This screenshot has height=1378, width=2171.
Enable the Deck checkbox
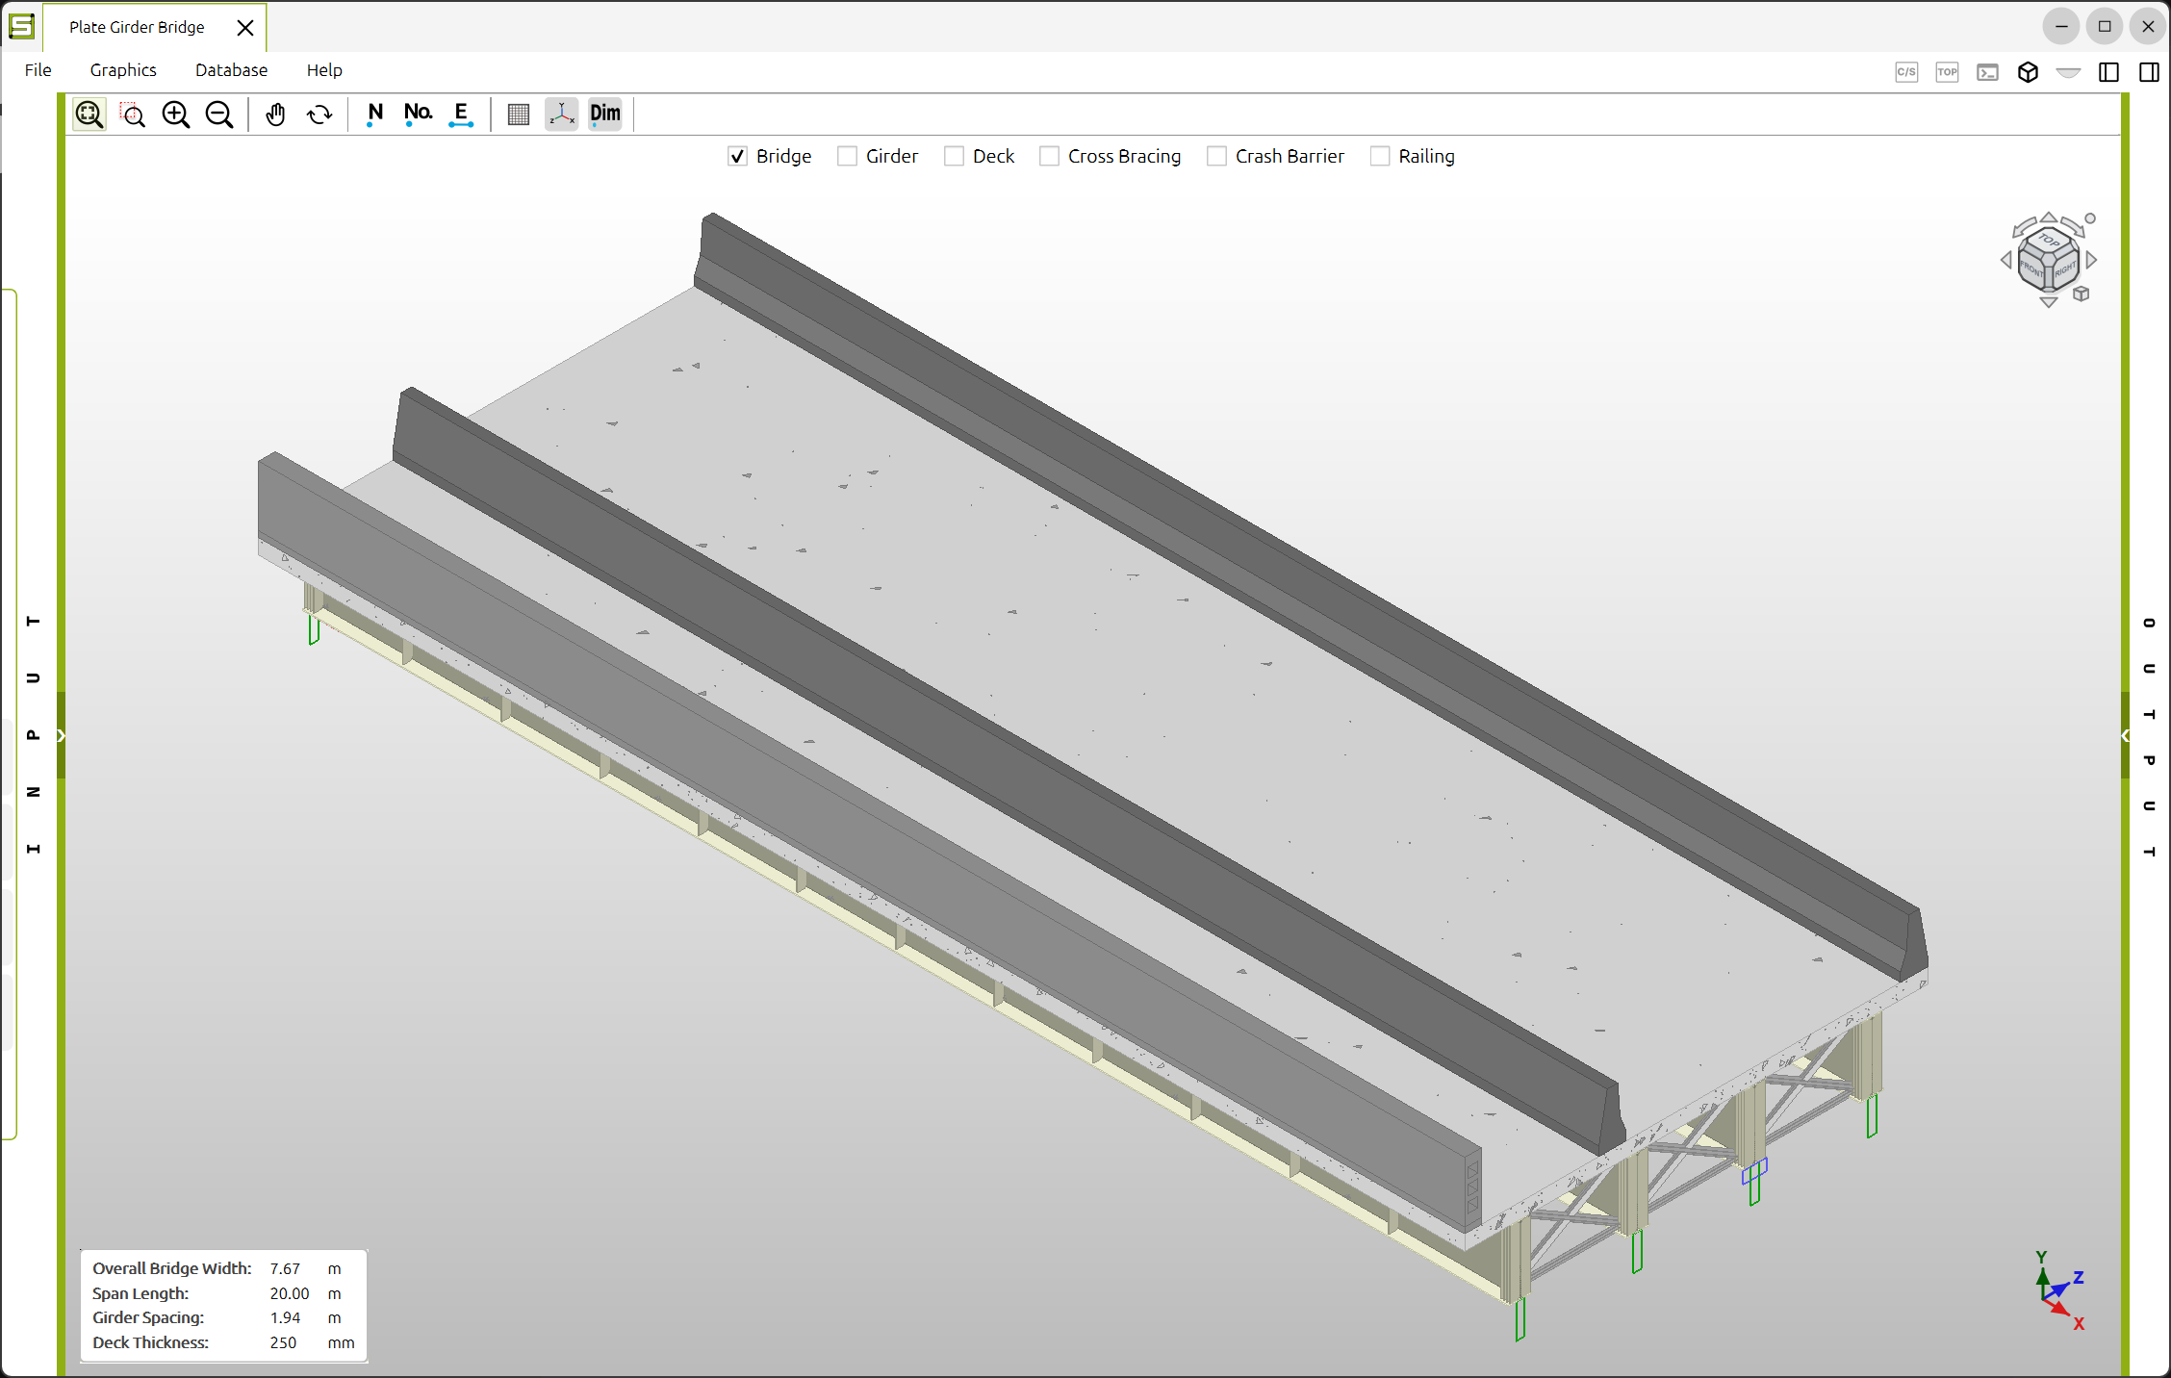coord(954,156)
